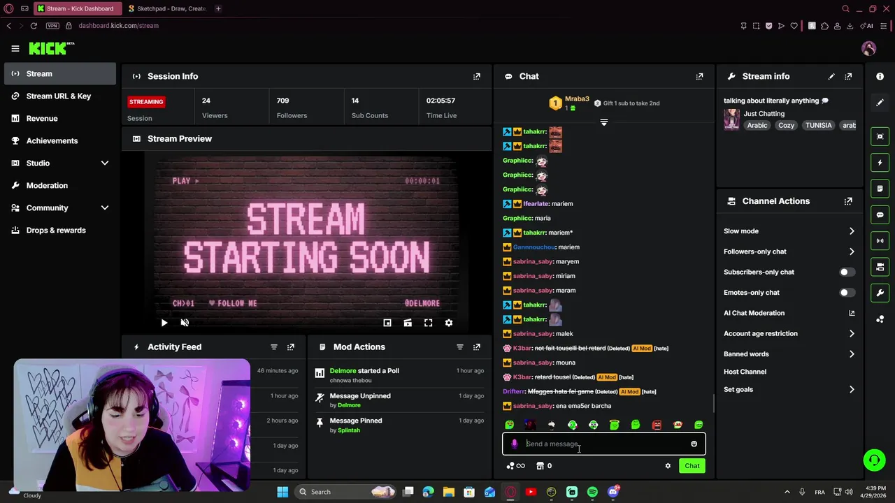The width and height of the screenshot is (895, 503).
Task: Click the Windows taskbar Search box
Action: click(345, 492)
